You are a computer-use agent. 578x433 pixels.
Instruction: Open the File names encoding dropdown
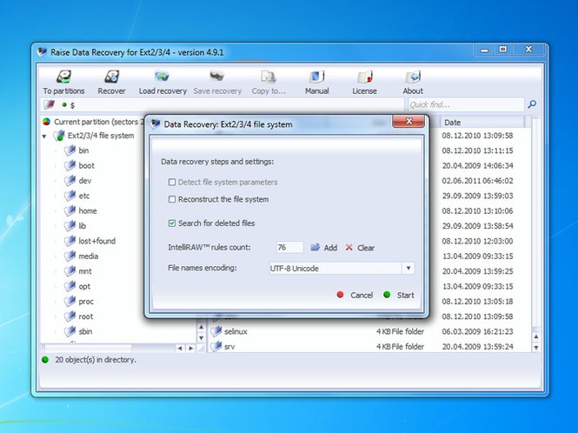tap(408, 268)
